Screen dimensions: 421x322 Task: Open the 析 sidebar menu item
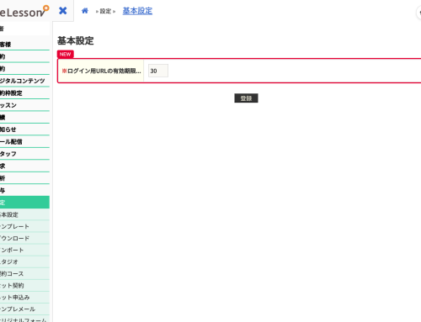[x=24, y=178]
